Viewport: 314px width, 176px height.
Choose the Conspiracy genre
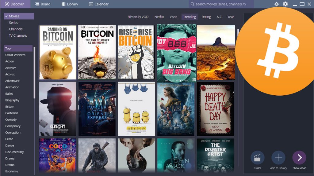point(13,126)
